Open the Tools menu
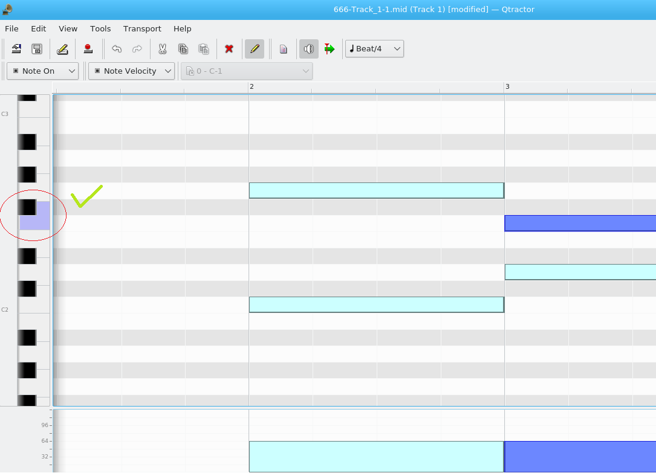656x473 pixels. tap(100, 29)
